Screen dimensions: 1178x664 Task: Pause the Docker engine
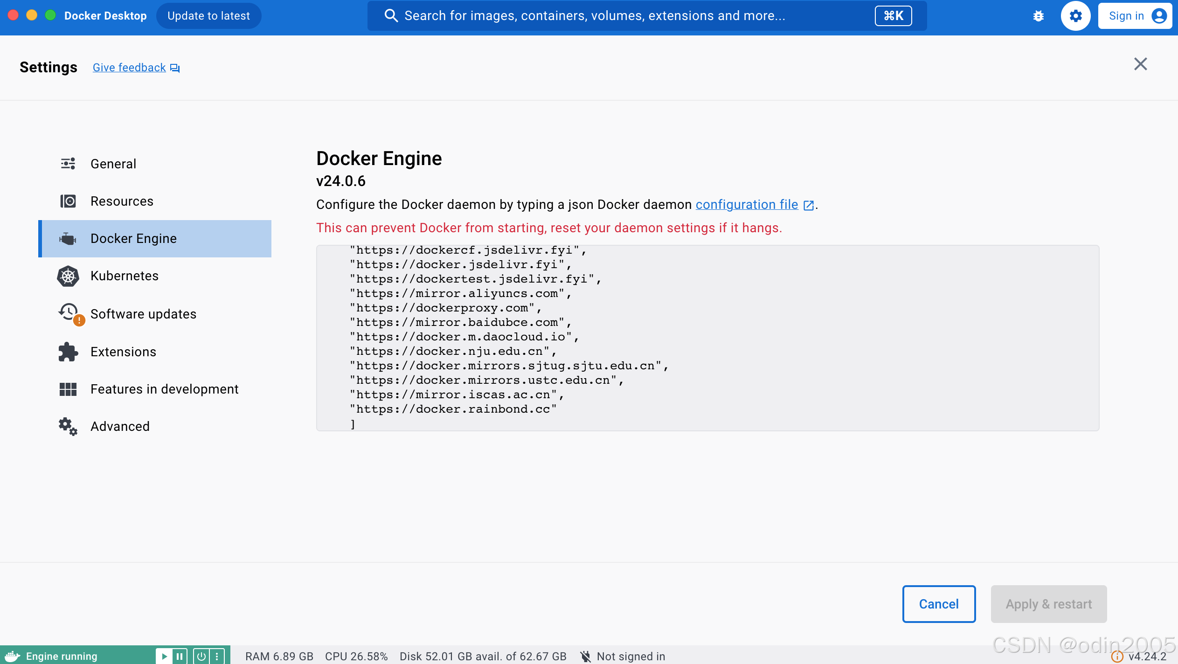(180, 656)
